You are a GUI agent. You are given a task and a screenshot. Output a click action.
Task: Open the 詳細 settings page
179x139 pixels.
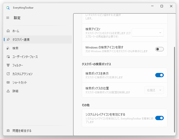pyautogui.click(x=38, y=91)
